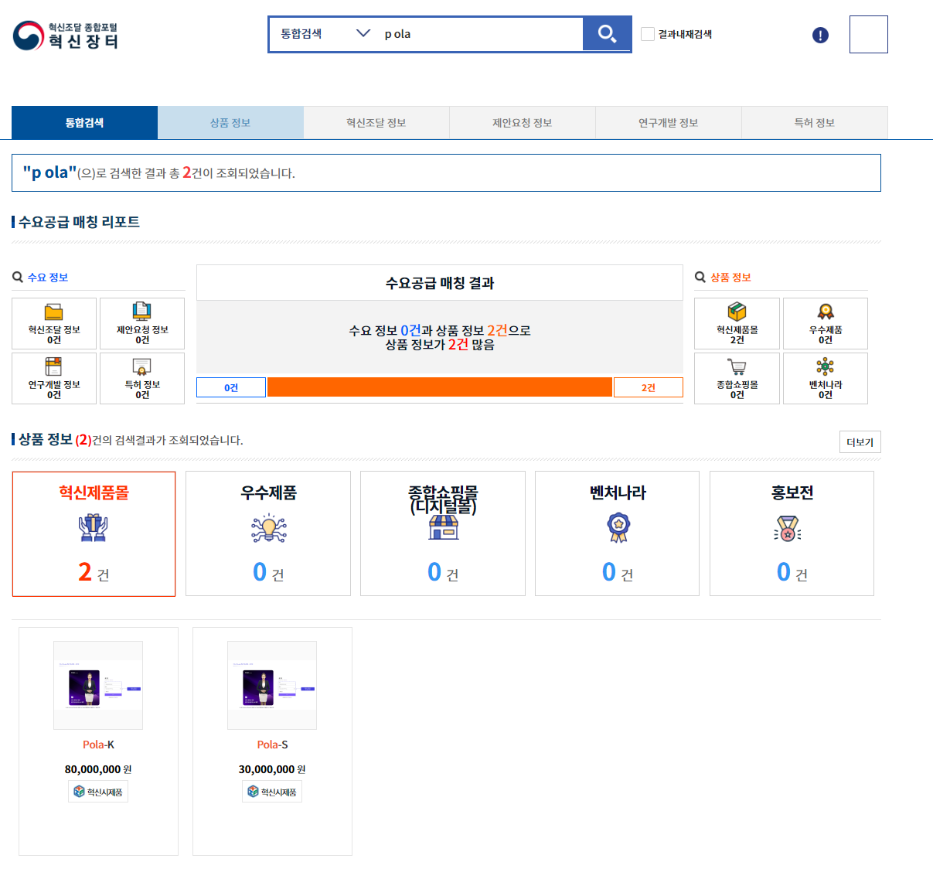Open the 연구개발 정보 icon tile
The width and height of the screenshot is (933, 869).
[x=54, y=378]
